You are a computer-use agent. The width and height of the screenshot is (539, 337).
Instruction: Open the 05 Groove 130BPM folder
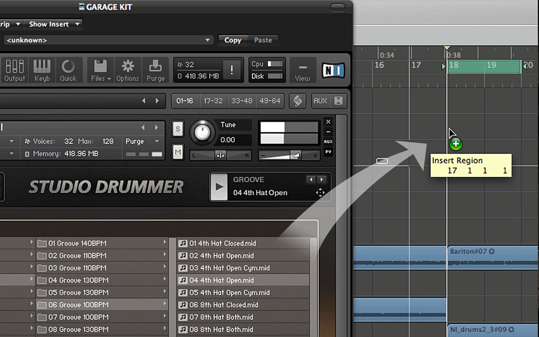(x=101, y=293)
